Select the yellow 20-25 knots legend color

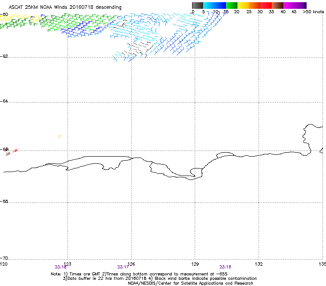(243, 5)
